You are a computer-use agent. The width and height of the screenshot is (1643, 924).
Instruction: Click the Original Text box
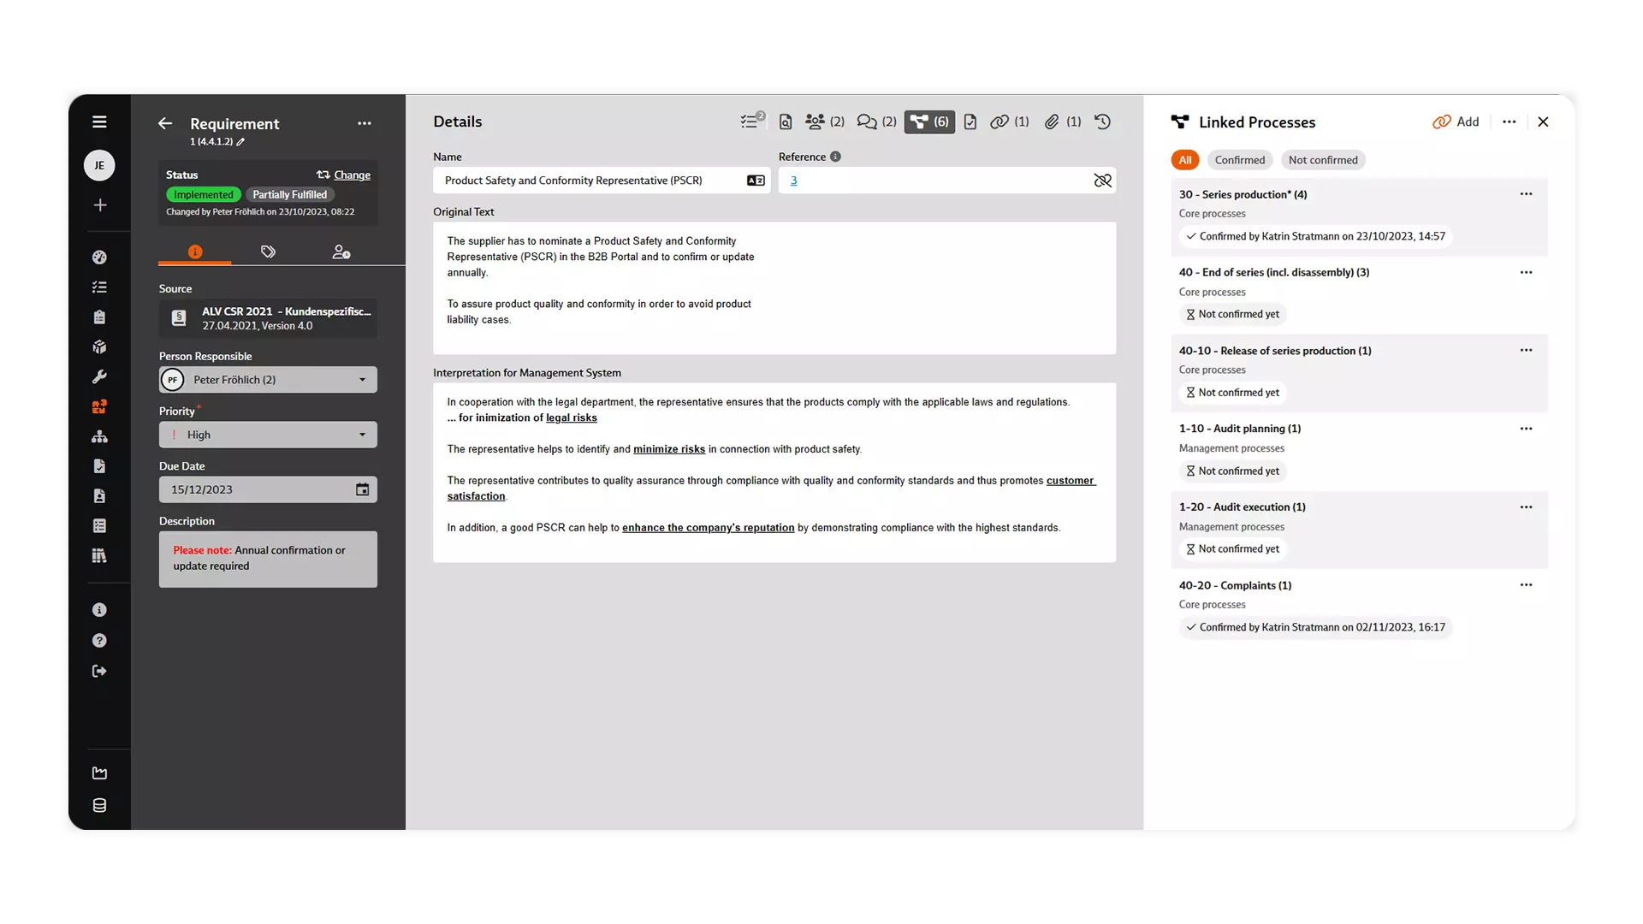774,288
